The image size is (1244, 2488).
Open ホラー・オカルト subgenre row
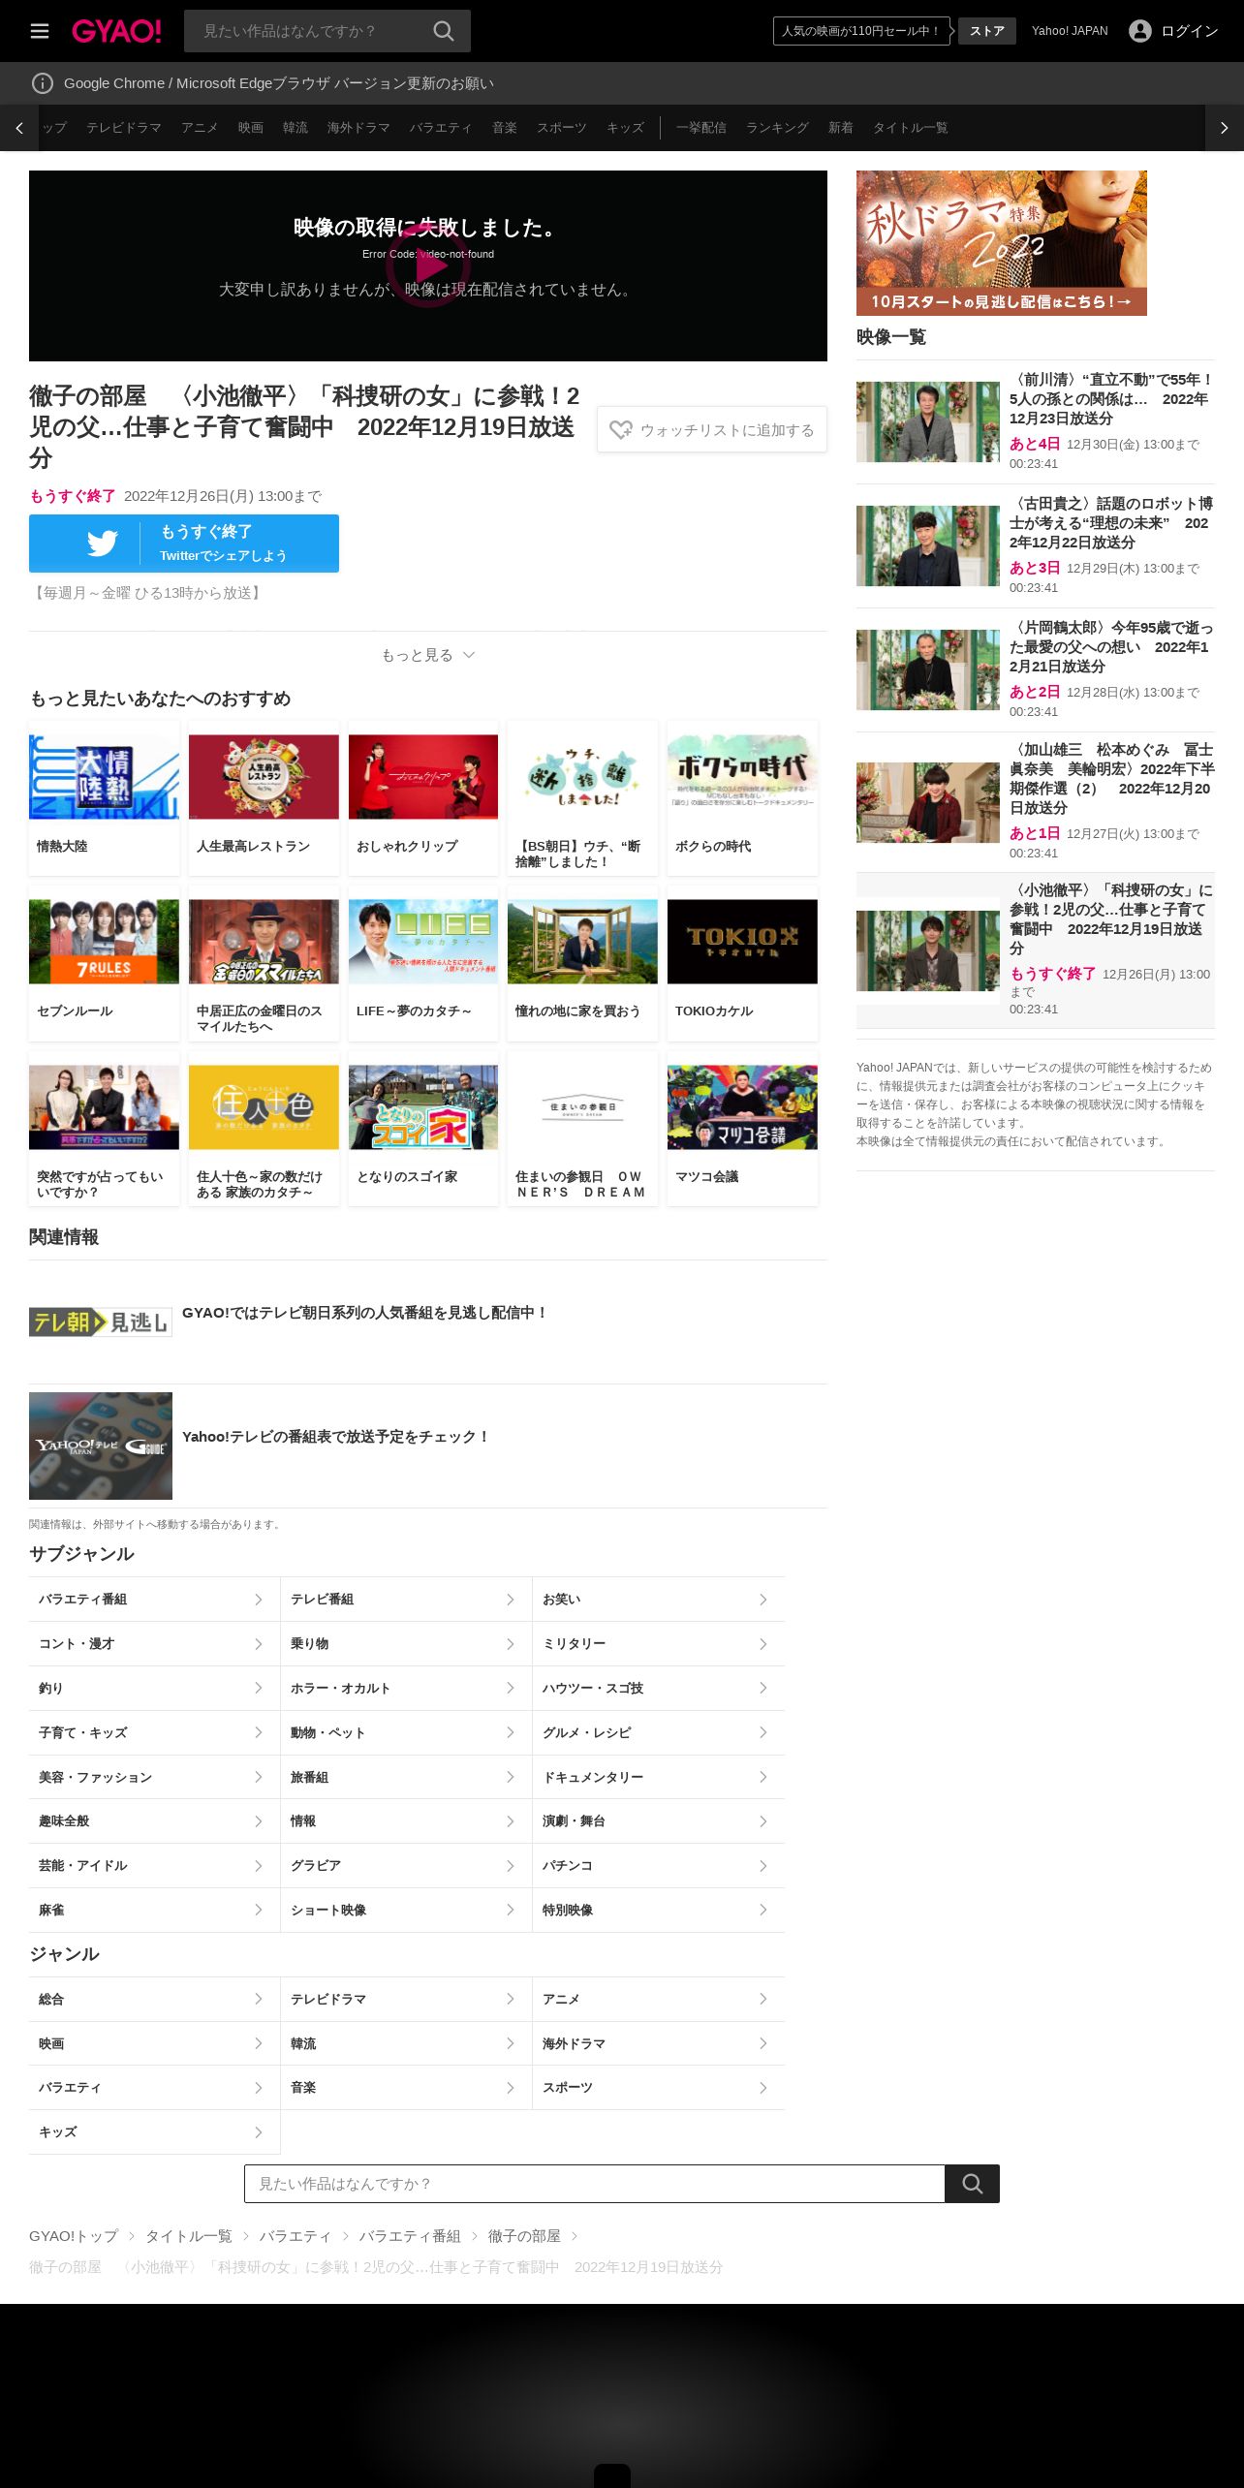(x=406, y=1689)
